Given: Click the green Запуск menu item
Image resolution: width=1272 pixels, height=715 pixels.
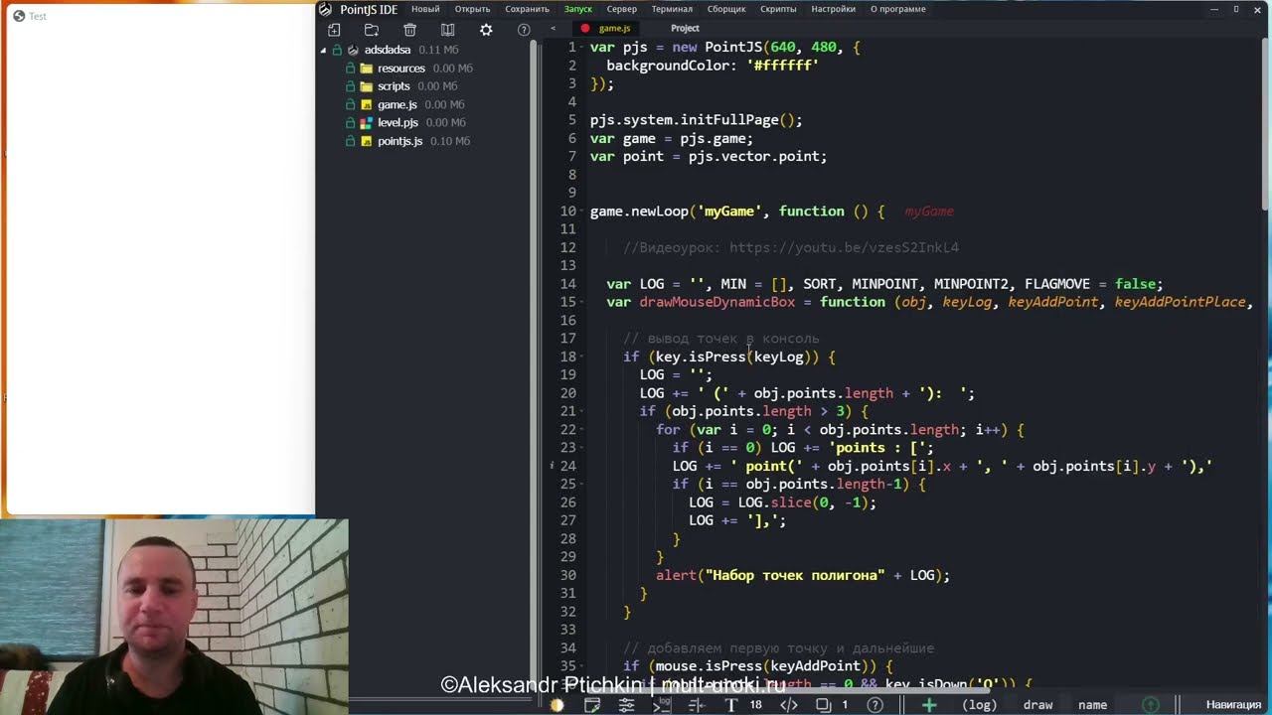Looking at the screenshot, I should point(578,9).
